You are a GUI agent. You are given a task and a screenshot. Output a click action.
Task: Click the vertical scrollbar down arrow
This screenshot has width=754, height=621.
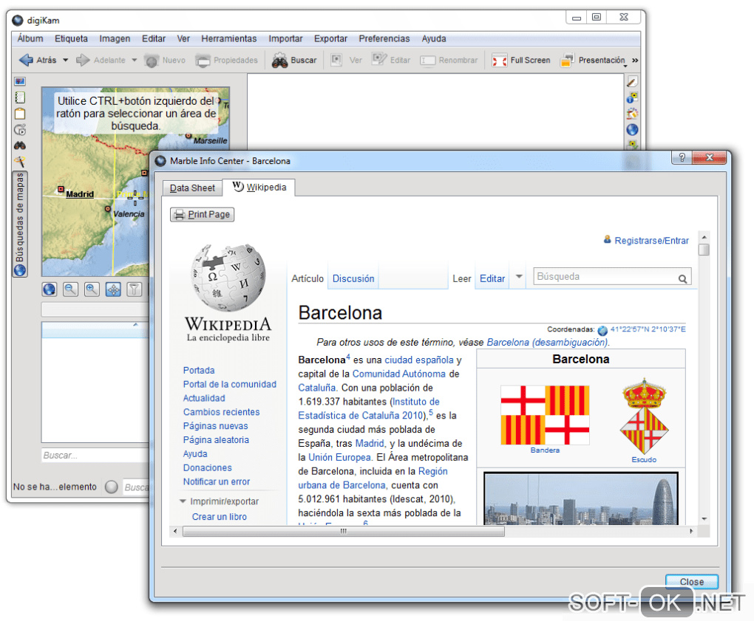click(x=704, y=518)
